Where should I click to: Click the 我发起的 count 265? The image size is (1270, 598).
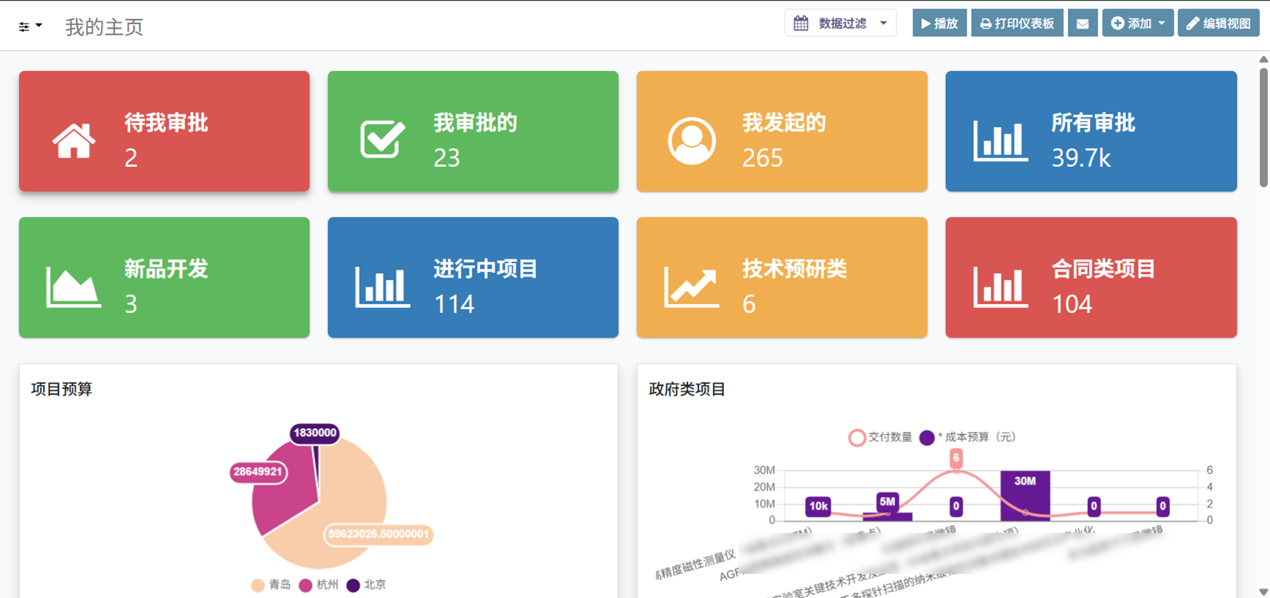pyautogui.click(x=762, y=158)
